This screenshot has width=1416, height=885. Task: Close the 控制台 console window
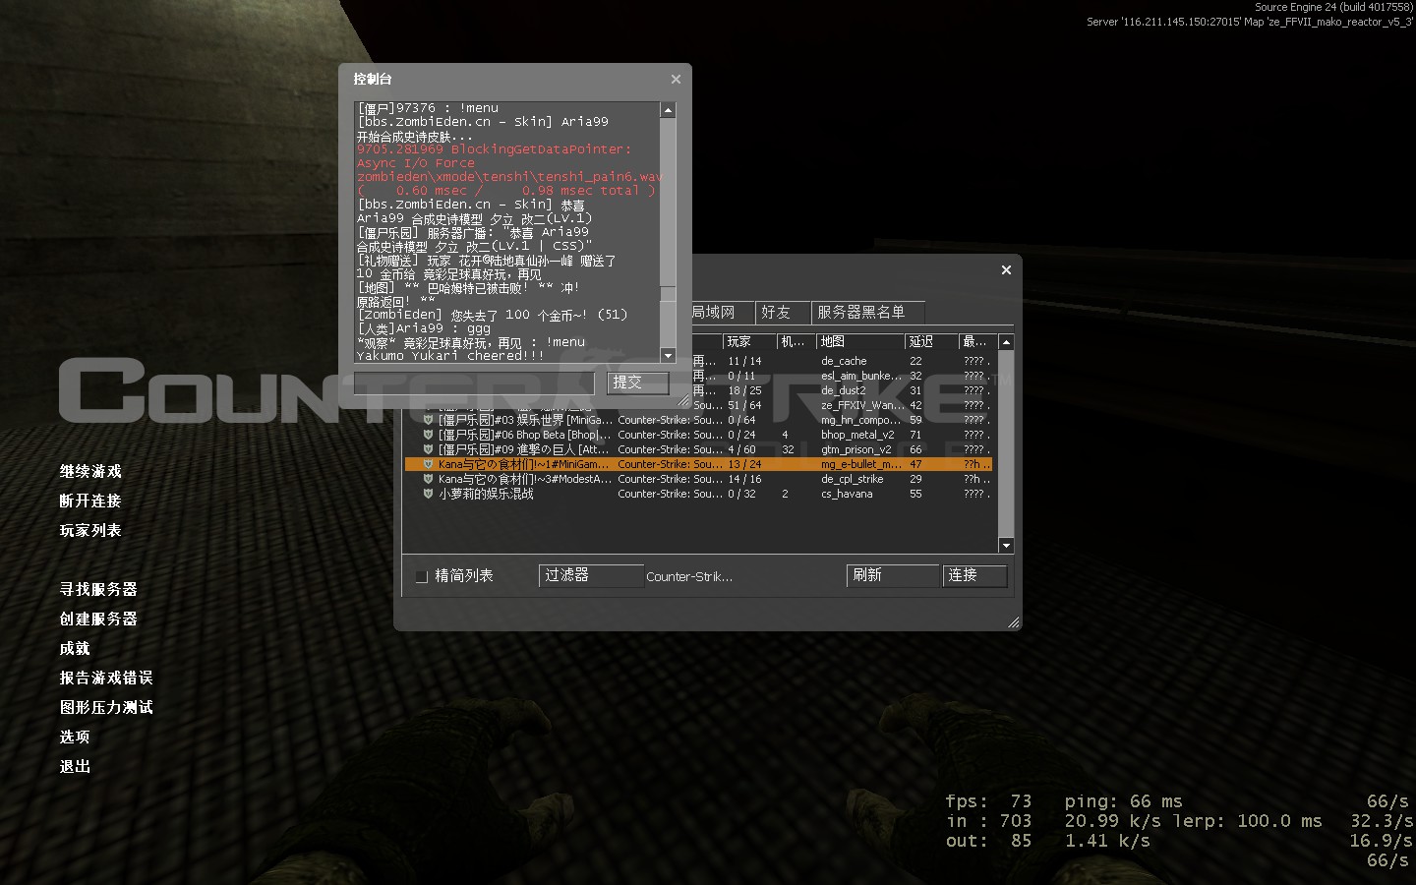pos(676,79)
